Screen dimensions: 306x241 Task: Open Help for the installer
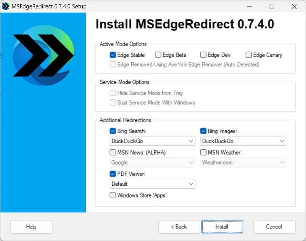click(x=31, y=227)
